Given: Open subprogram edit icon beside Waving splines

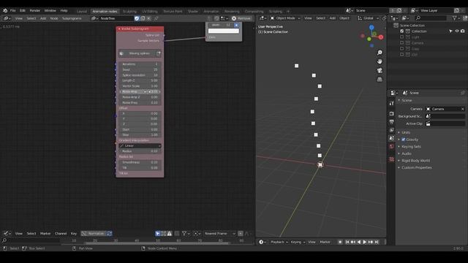Looking at the screenshot, I should (x=159, y=53).
